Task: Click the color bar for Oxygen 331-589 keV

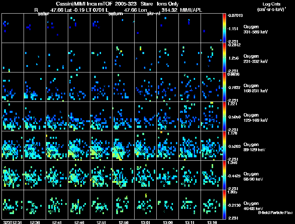Action: pyautogui.click(x=224, y=28)
